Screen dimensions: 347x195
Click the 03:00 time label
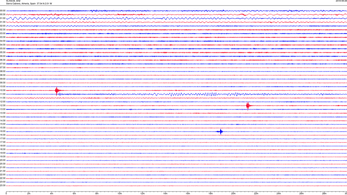tap(3, 33)
